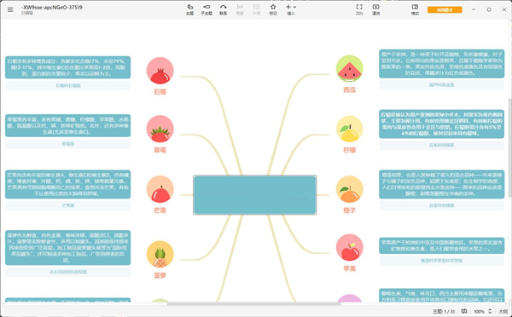The height and width of the screenshot is (317, 512).
Task: Select the watermelon (西瓜) topic icon
Action: [349, 69]
